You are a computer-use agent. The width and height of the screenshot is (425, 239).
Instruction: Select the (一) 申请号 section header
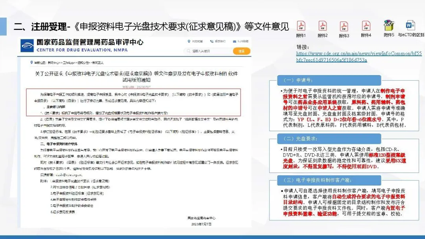click(x=298, y=80)
